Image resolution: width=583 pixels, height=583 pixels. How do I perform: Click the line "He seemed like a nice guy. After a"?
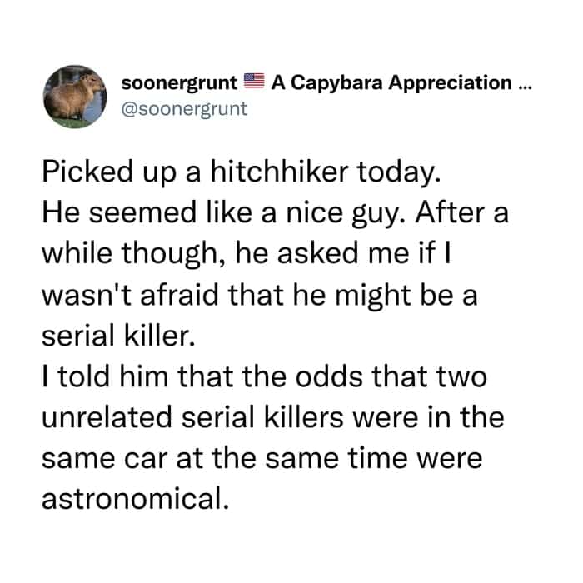(275, 213)
